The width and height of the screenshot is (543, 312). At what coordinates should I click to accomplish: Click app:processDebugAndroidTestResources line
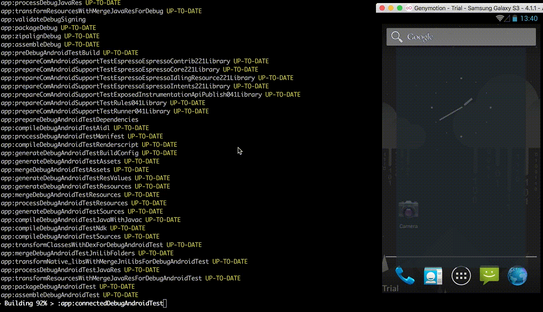[x=84, y=203]
